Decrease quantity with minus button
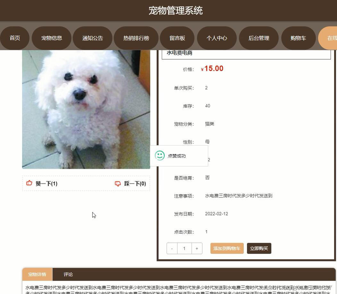This screenshot has width=337, height=294. [172, 248]
